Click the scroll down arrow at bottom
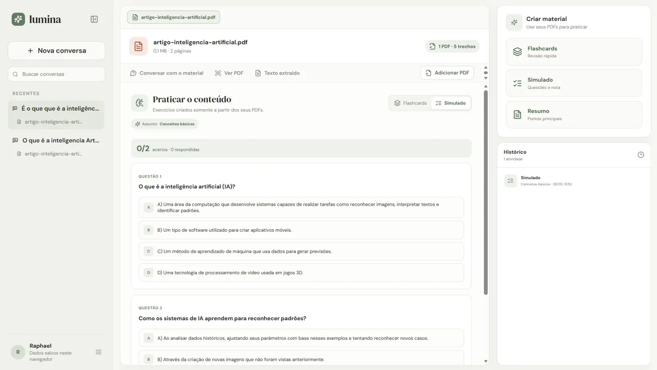657x370 pixels. tap(486, 361)
